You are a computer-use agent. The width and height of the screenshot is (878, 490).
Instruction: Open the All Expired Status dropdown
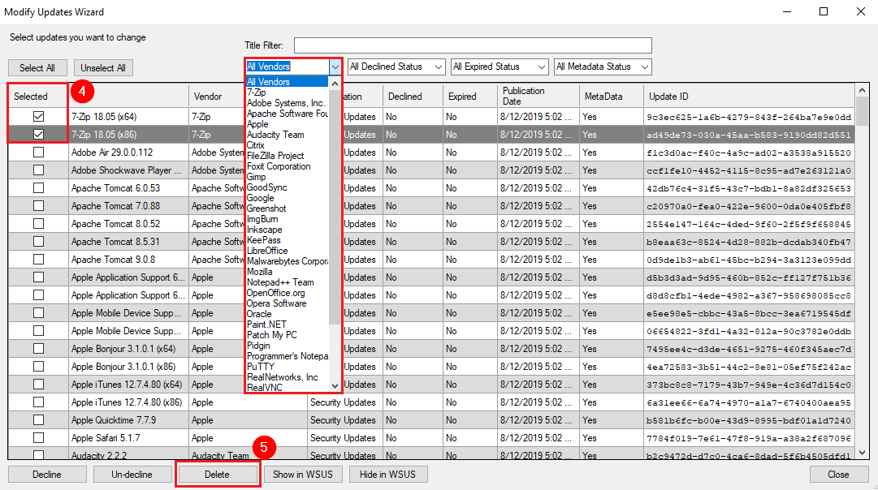[500, 67]
